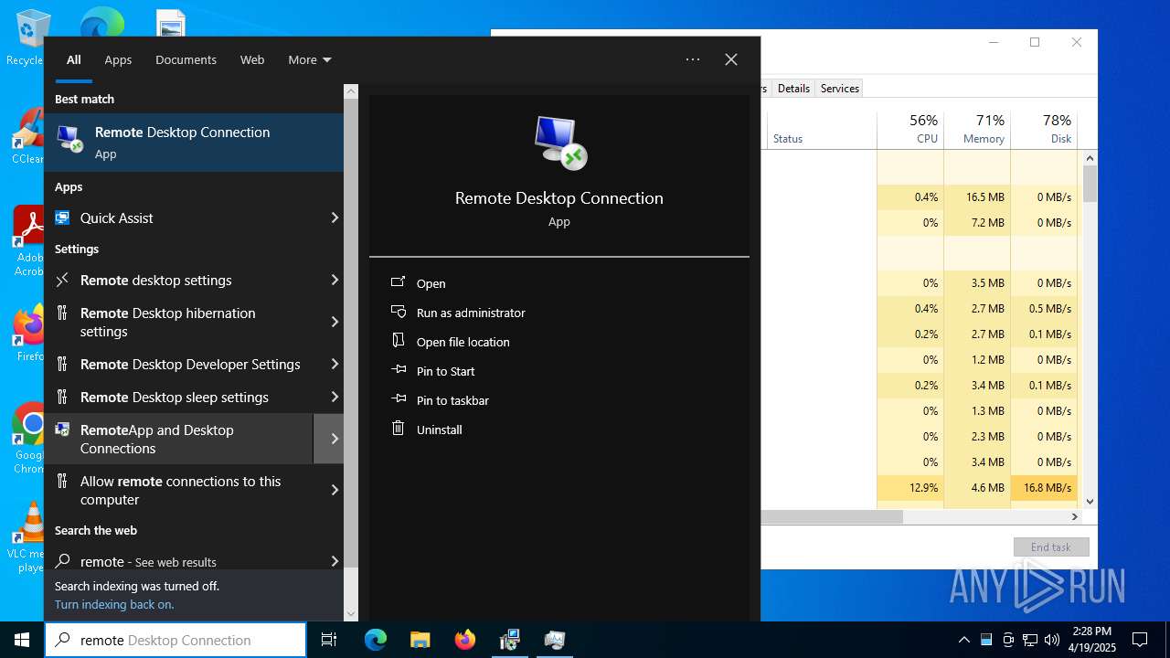Sort by Disk column in Task Manager
1170x658 pixels.
(x=1044, y=129)
